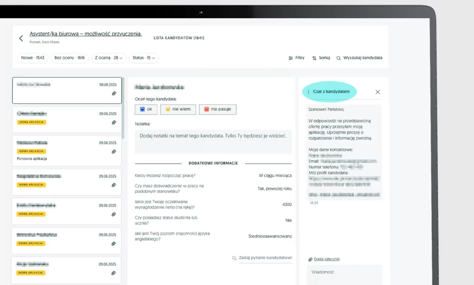Viewport: 474px width, 285px height.
Task: Select the Nowe 1543 filter chip
Action: (x=33, y=58)
